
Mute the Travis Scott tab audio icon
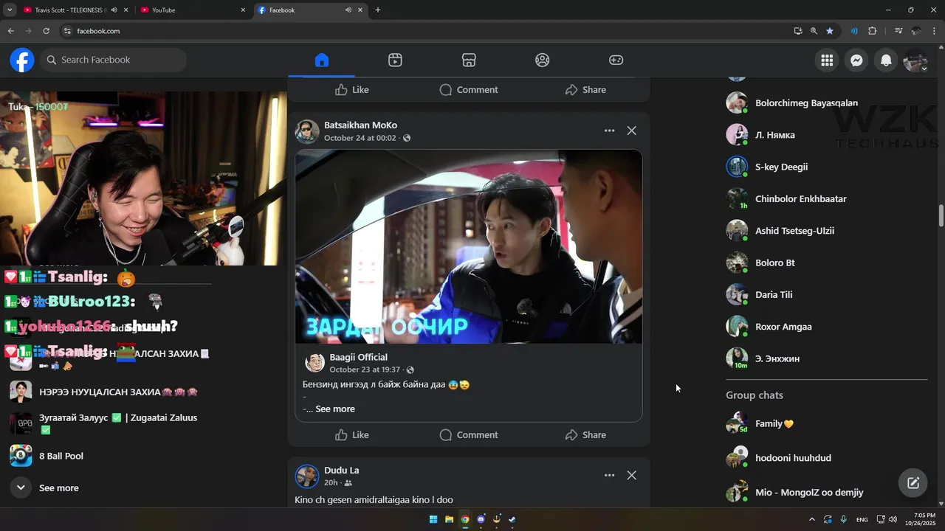point(114,10)
